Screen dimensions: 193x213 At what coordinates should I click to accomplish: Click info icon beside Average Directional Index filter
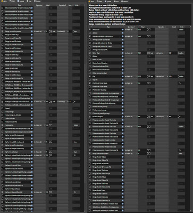click(x=123, y=36)
